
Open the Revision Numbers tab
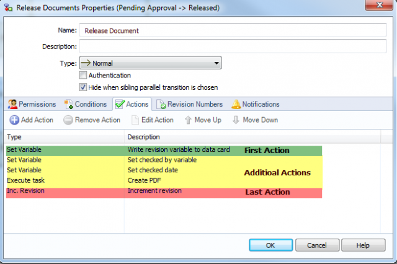tap(190, 104)
